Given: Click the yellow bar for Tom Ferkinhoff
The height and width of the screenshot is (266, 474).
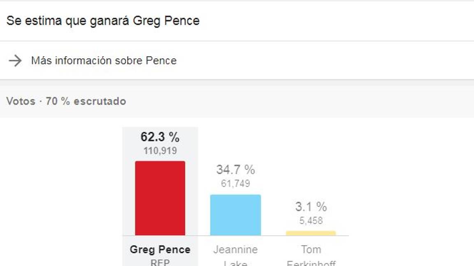Looking at the screenshot, I should pos(311,232).
